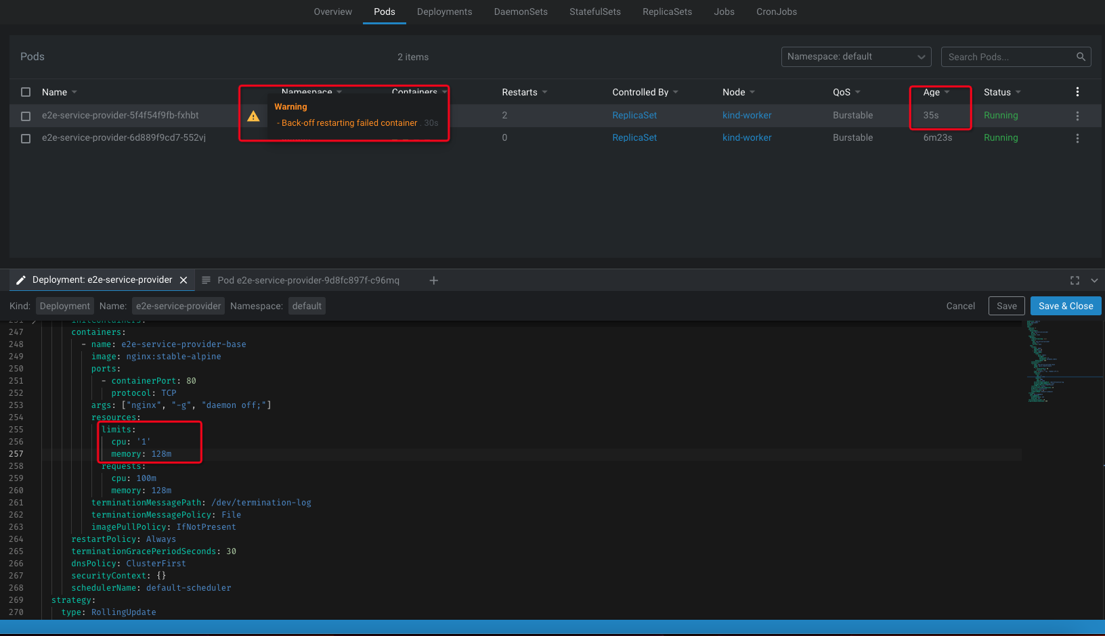Close the Deployment e2e-service-provider dock tab
The height and width of the screenshot is (636, 1105).
[x=183, y=280]
